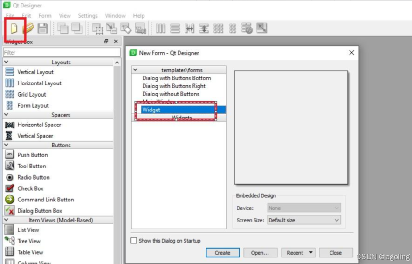Image resolution: width=412 pixels, height=264 pixels.
Task: Collapse the Spacers category
Action: [x=7, y=115]
